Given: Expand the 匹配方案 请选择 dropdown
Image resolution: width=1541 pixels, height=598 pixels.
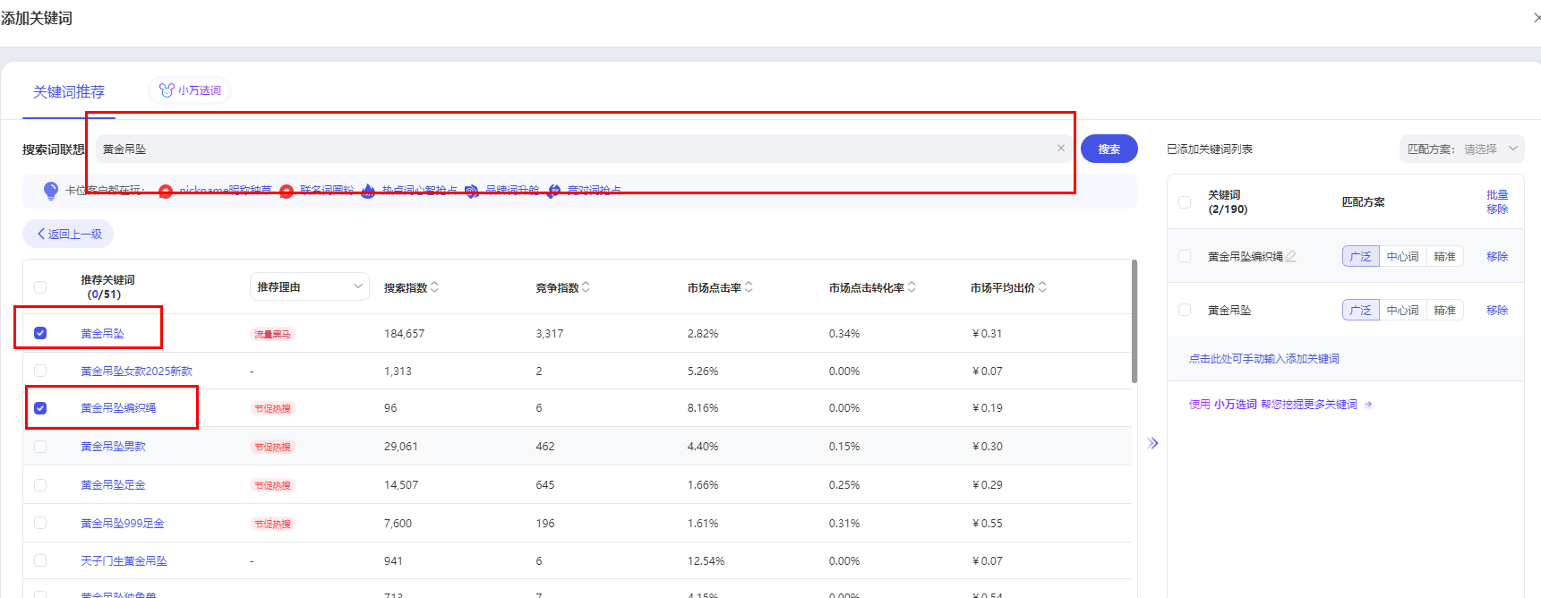Looking at the screenshot, I should (1461, 149).
